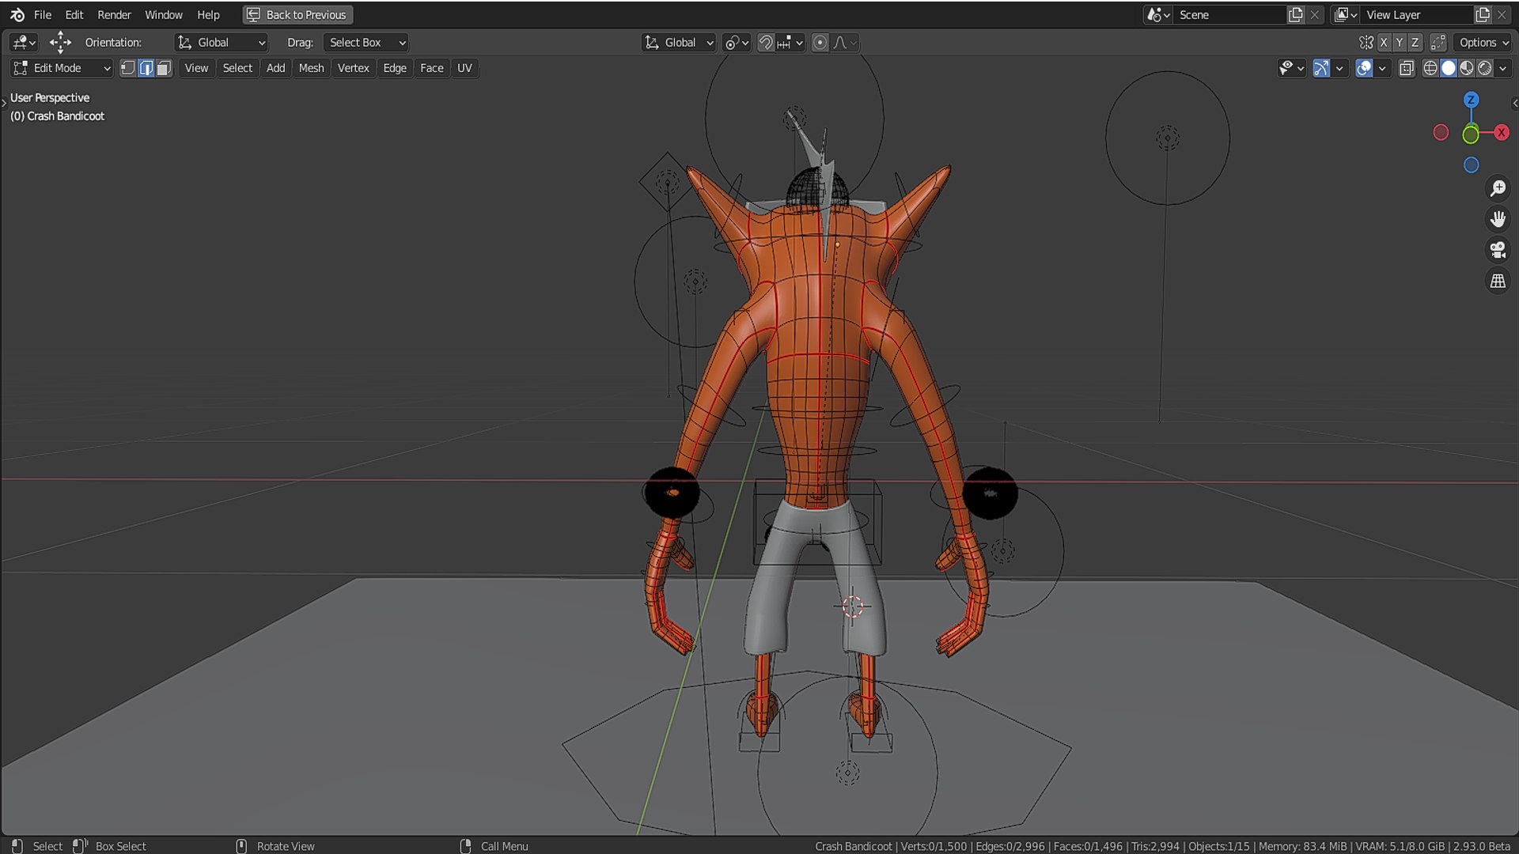Enable vertex select mode
1519x854 pixels.
click(128, 68)
